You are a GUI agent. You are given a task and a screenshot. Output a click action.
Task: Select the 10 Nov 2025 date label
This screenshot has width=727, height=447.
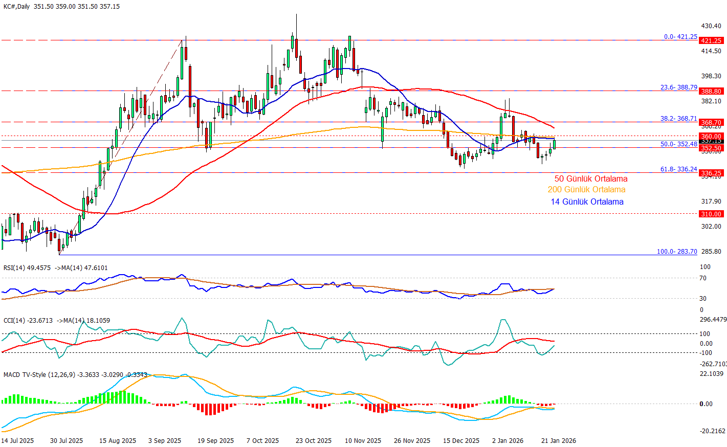coord(363,441)
